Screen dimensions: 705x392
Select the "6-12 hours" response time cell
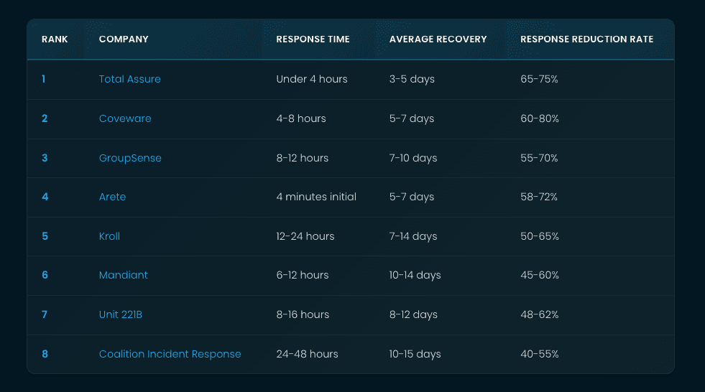point(302,275)
